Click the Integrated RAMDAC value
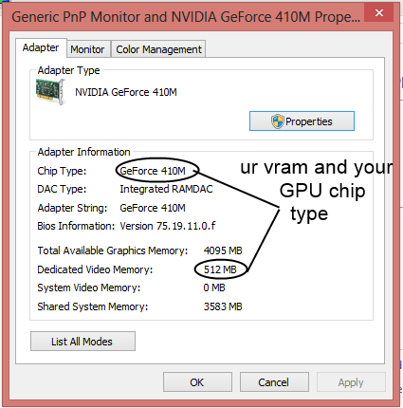 [x=166, y=189]
